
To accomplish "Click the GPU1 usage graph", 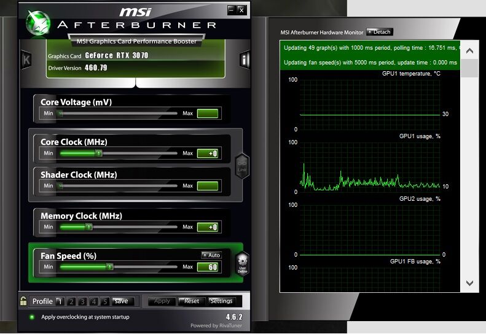I will click(370, 168).
